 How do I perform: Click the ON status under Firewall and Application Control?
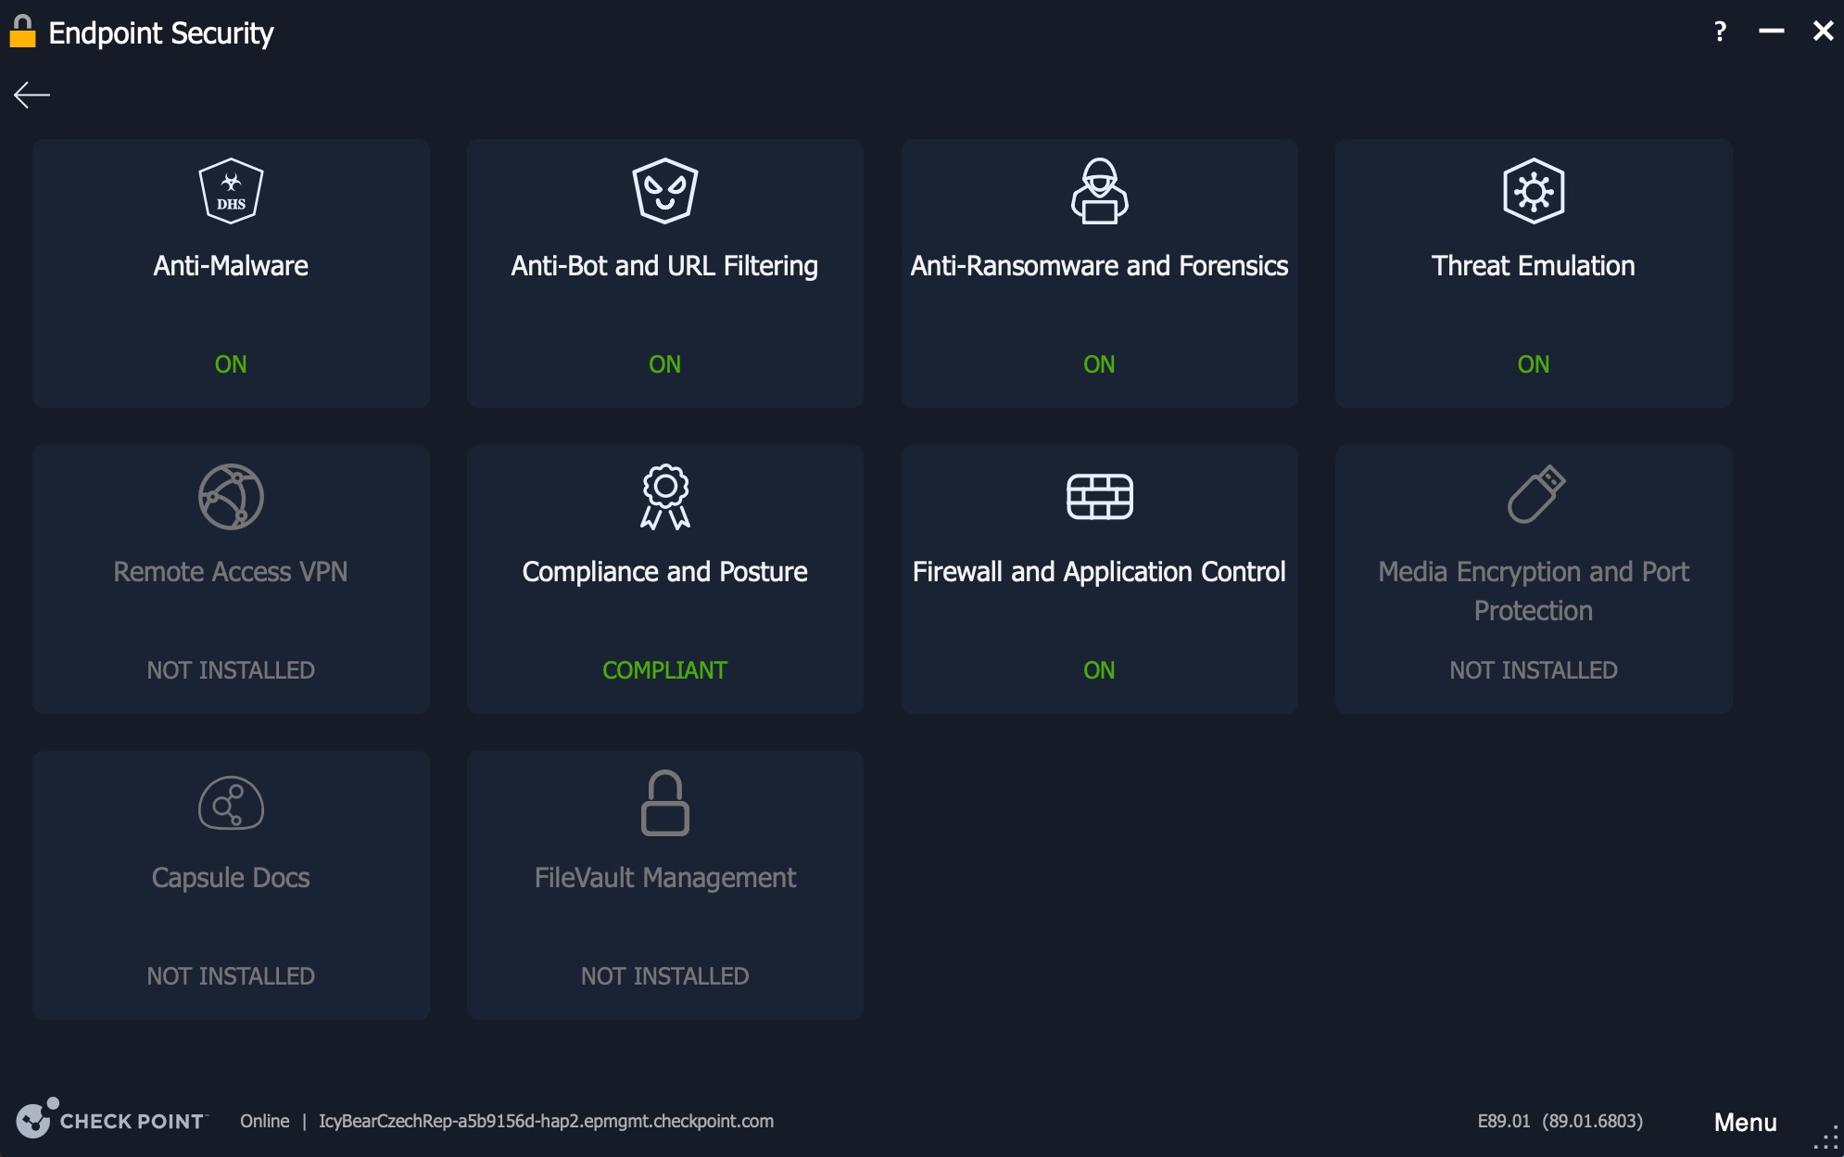1099,670
